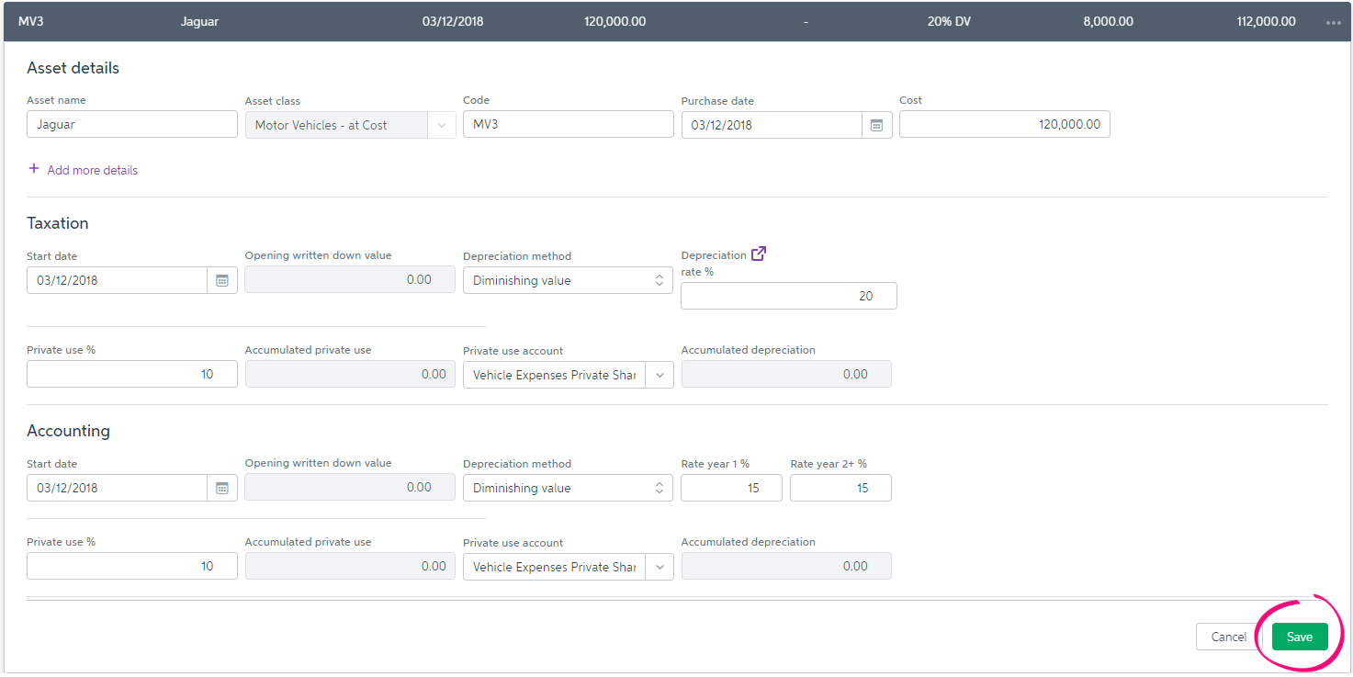The width and height of the screenshot is (1353, 677).
Task: Click the Taxation depreciation rate field
Action: pyautogui.click(x=788, y=296)
